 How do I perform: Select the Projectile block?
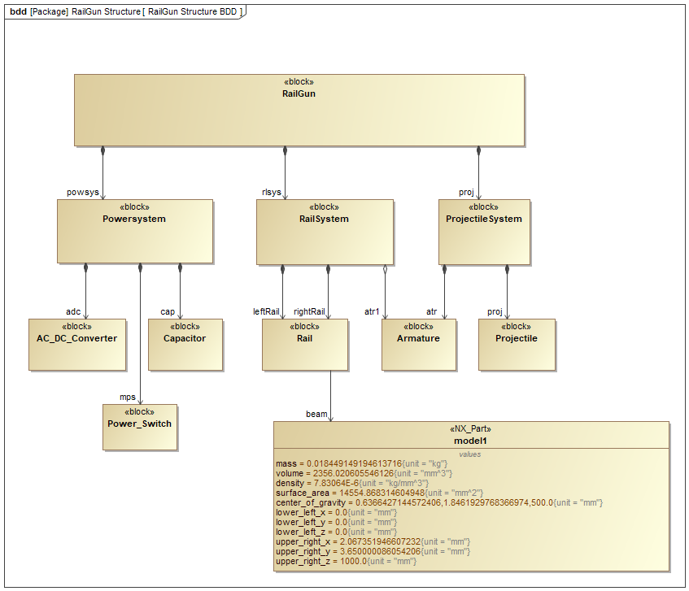pyautogui.click(x=517, y=345)
